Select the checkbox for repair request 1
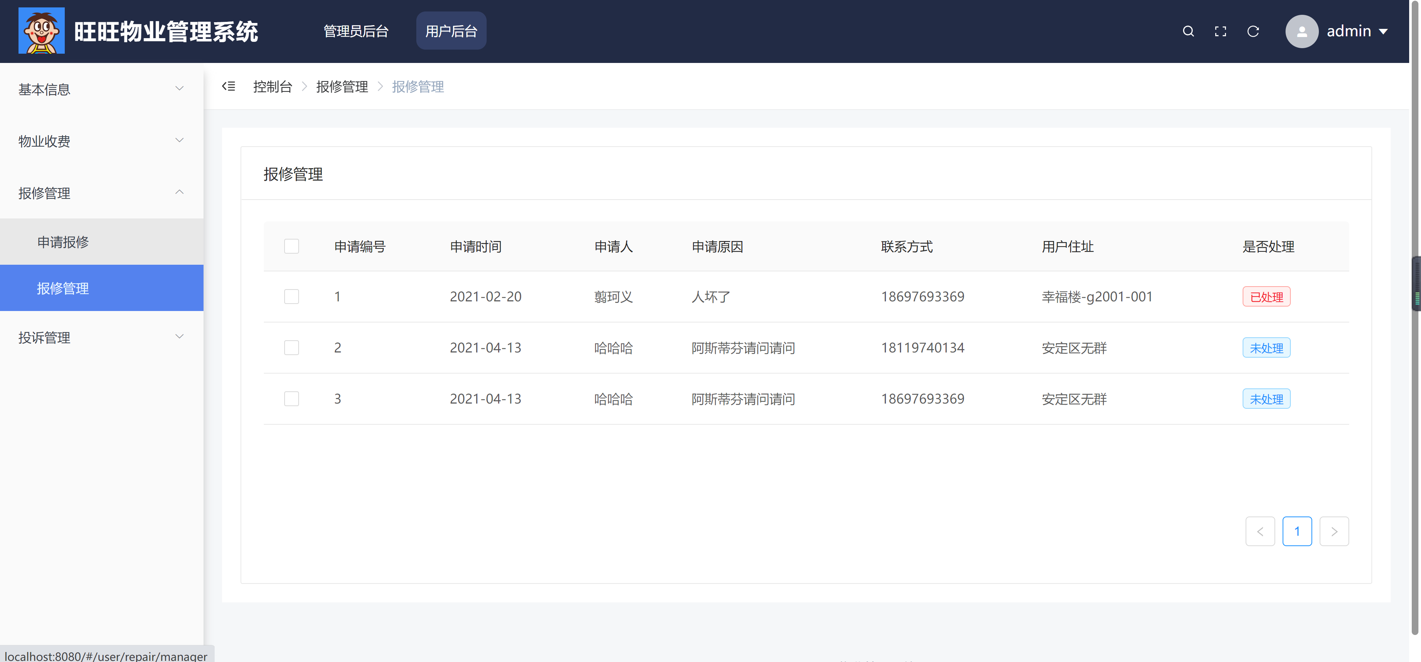This screenshot has width=1421, height=662. 291,297
